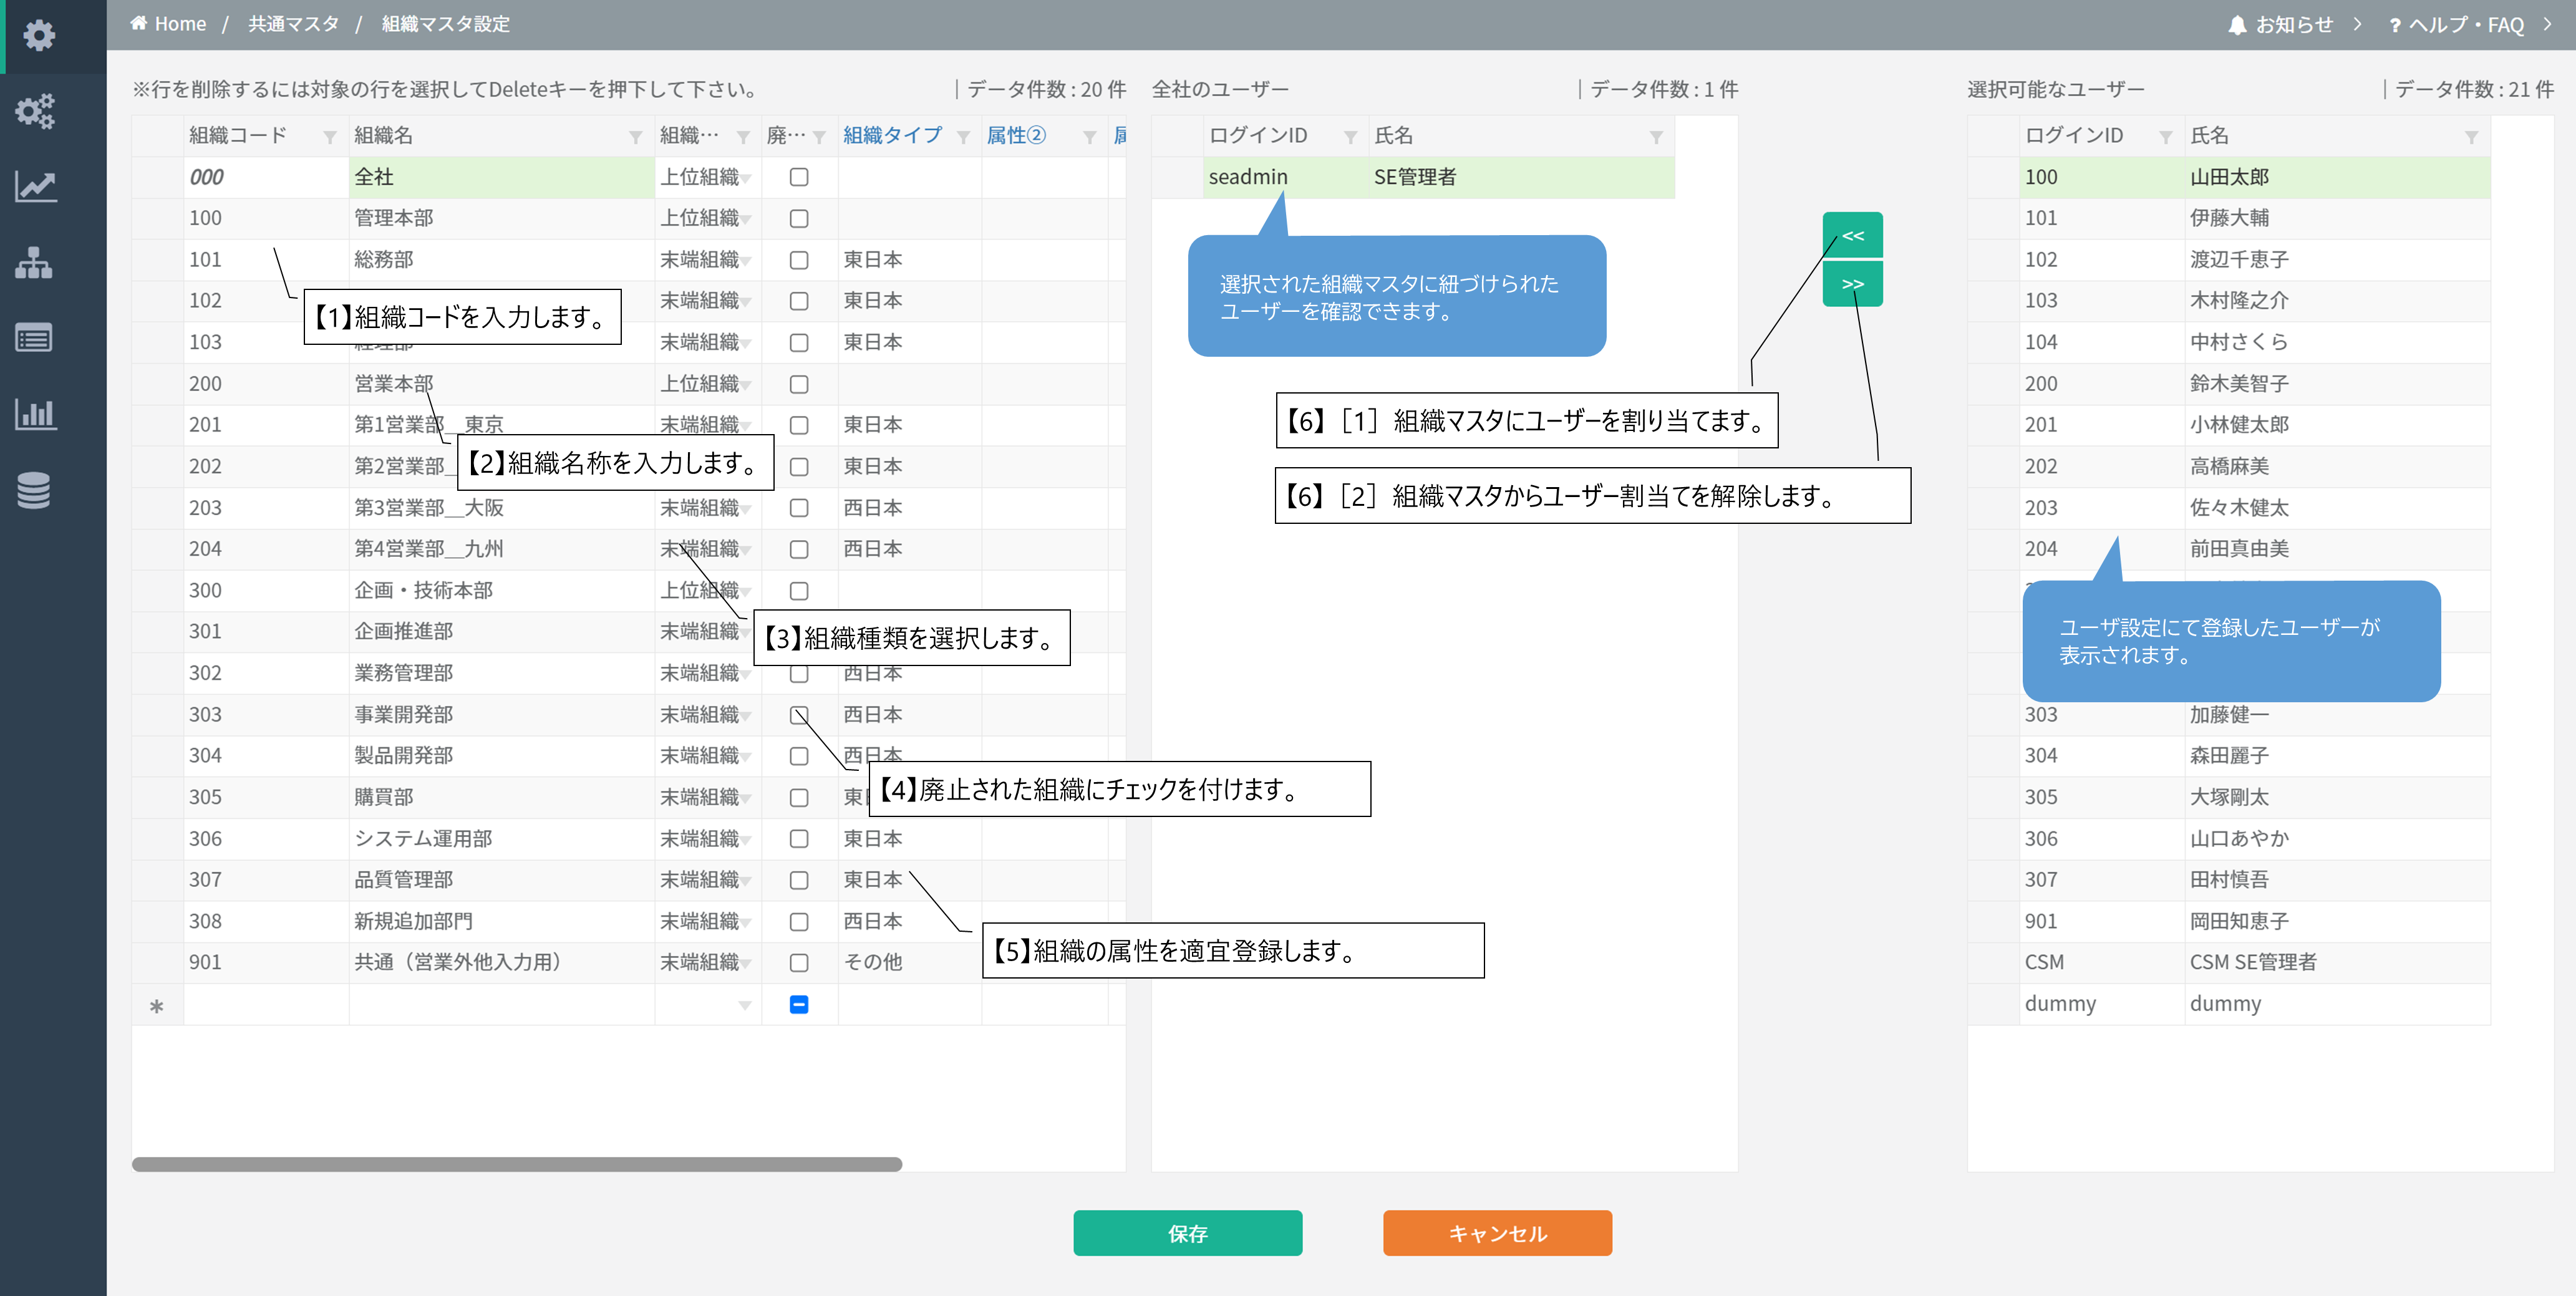Click the list sidebar icon
2576x1296 pixels.
[x=34, y=338]
